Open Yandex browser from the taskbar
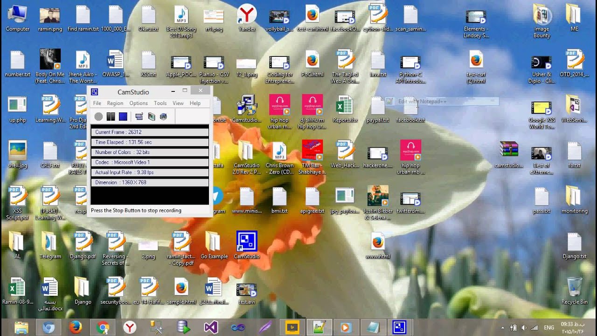Screen dimensions: 597x336 pos(130,328)
